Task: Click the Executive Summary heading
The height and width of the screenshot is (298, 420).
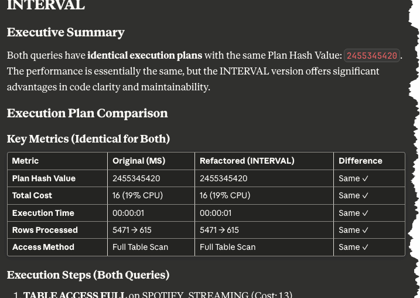Action: pyautogui.click(x=66, y=32)
